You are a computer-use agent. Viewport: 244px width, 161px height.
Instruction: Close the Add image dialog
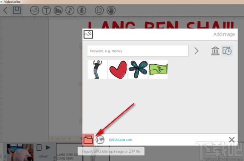[x=232, y=140]
